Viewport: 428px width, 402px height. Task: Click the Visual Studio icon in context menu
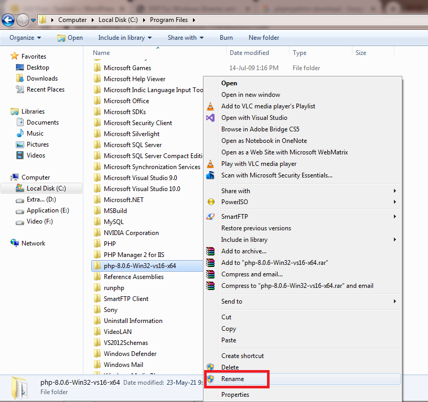pyautogui.click(x=210, y=118)
